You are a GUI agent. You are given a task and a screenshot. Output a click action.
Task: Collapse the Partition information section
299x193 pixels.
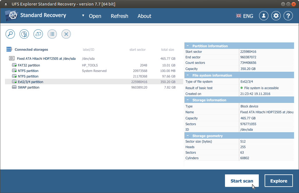(188, 46)
